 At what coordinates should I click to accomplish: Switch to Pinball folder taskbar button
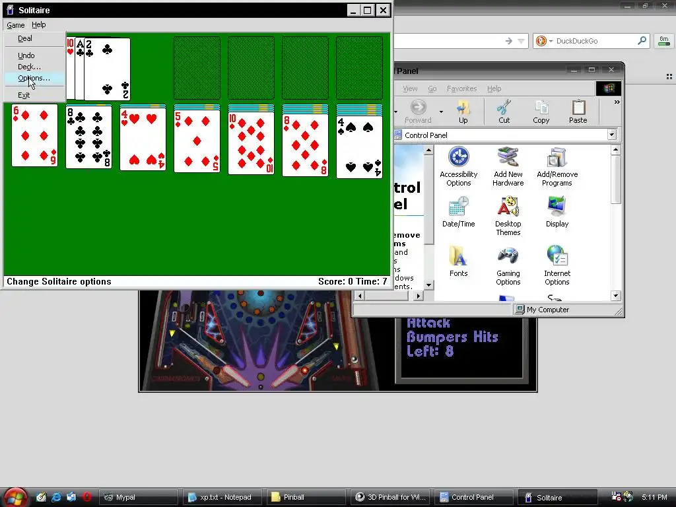[306, 497]
